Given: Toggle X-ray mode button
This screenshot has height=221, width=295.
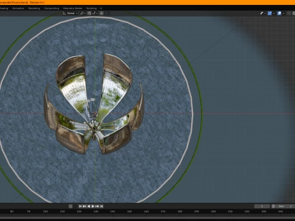Looking at the screenshot, I should coord(289,14).
